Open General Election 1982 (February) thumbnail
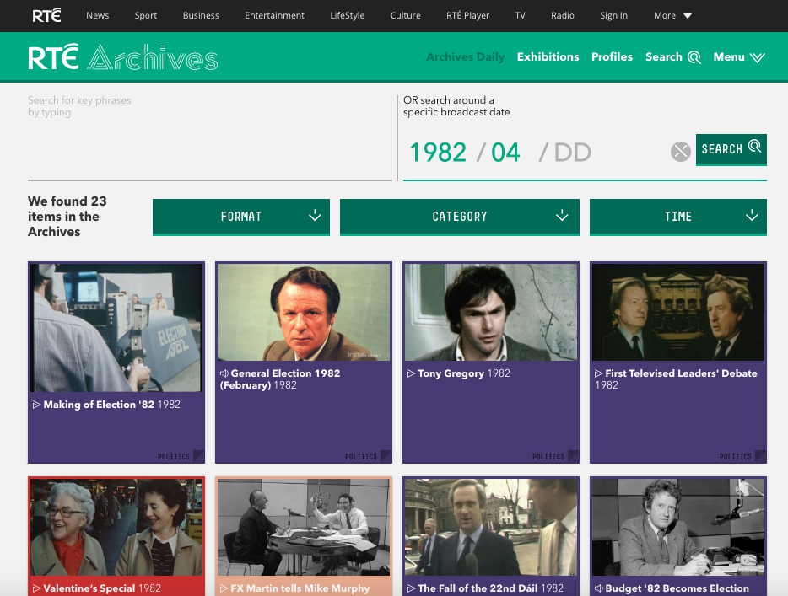788x596 pixels. [x=304, y=312]
